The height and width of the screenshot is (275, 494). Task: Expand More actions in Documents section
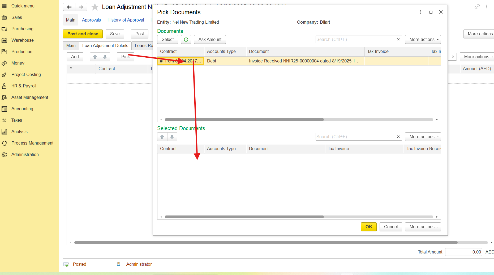pos(423,40)
